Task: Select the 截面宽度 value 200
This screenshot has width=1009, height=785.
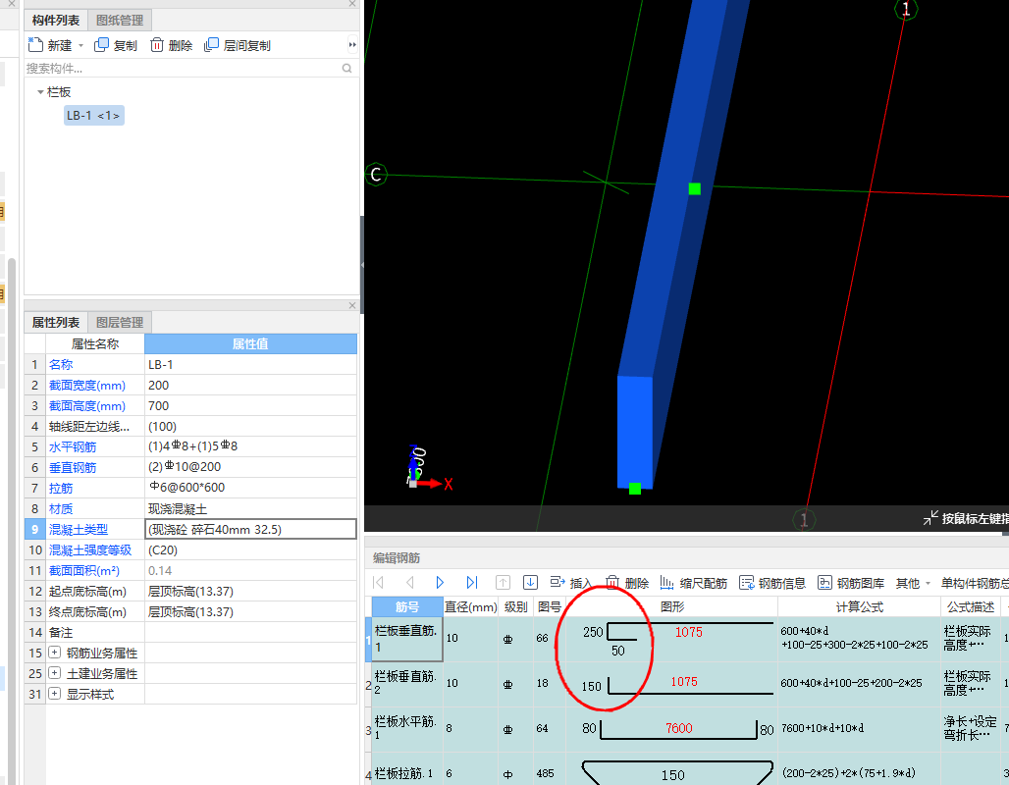Action: tap(251, 385)
